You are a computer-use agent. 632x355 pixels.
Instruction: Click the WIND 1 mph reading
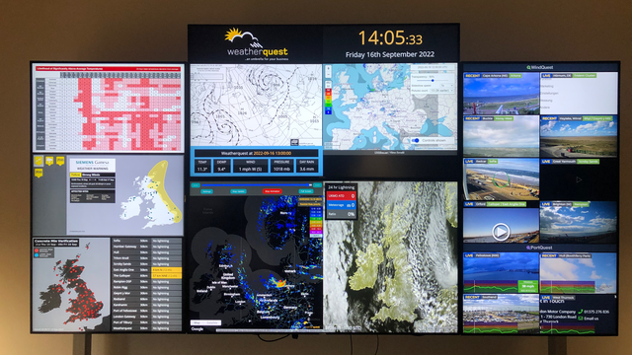[250, 167]
